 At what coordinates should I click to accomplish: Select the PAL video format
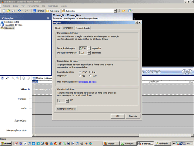coord(90,72)
